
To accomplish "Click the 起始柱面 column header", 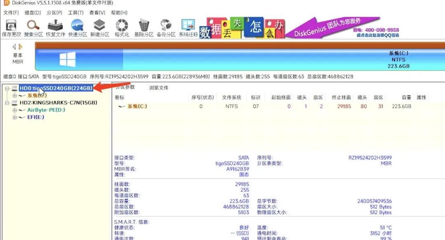I will point(281,98).
